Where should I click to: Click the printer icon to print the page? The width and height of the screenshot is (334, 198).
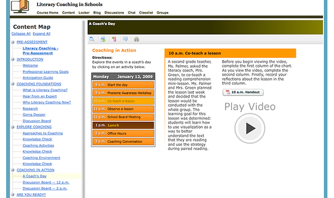[x=136, y=40]
